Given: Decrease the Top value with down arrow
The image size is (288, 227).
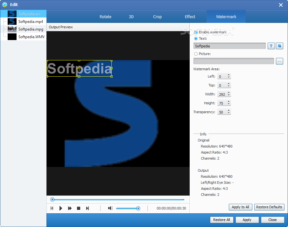Looking at the screenshot, I should [229, 86].
